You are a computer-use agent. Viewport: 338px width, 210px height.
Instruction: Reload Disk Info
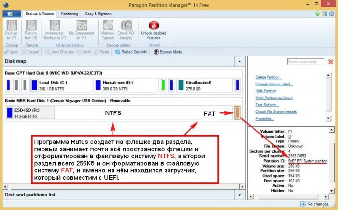(x=131, y=52)
